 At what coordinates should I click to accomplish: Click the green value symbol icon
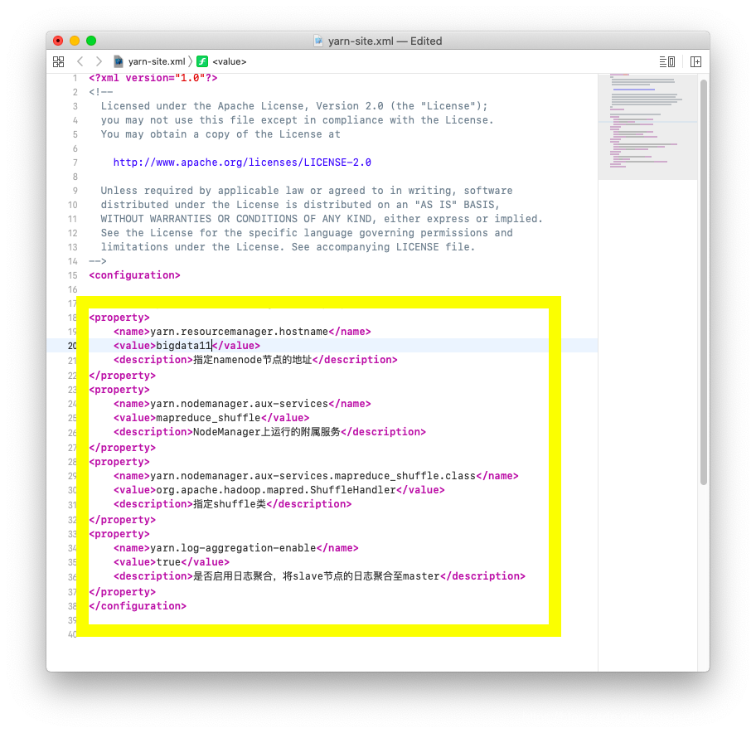pyautogui.click(x=202, y=61)
